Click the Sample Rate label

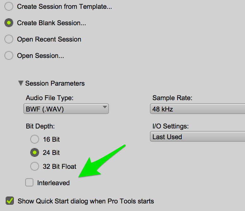click(x=172, y=98)
